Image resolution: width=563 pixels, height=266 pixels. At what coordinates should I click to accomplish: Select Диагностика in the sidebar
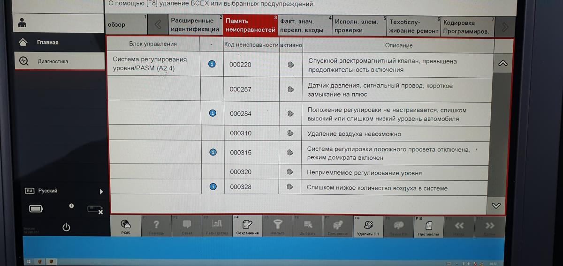click(53, 61)
